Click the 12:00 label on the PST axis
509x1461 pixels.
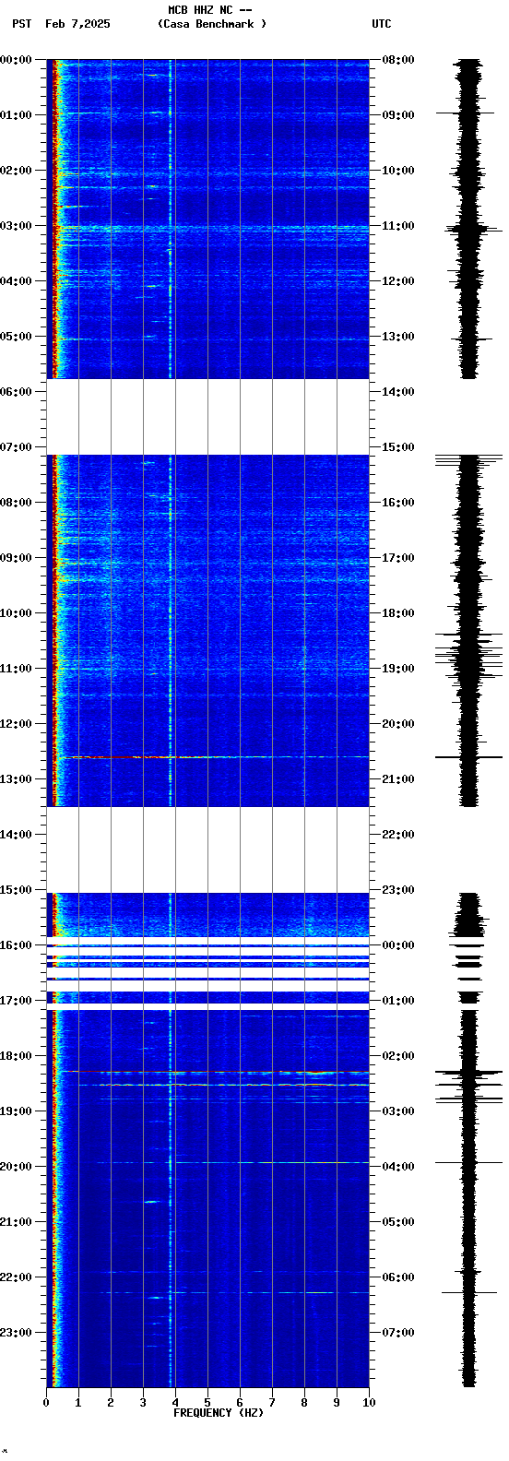(16, 724)
